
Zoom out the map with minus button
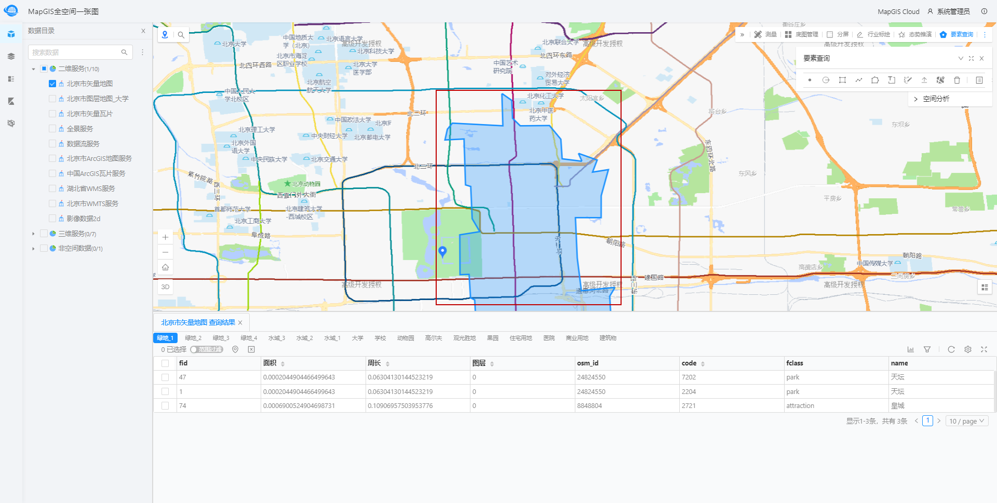tap(165, 252)
